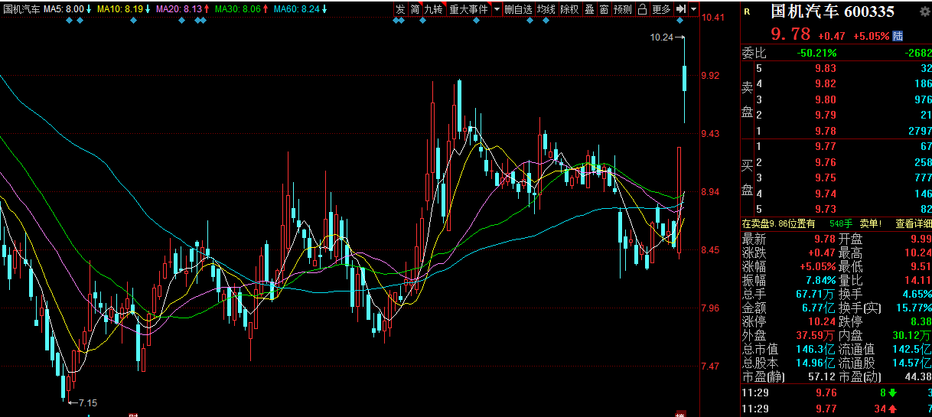Screen dimensions: 932x417
Task: Click the 国机汽车 chart title label
Action: [21, 9]
